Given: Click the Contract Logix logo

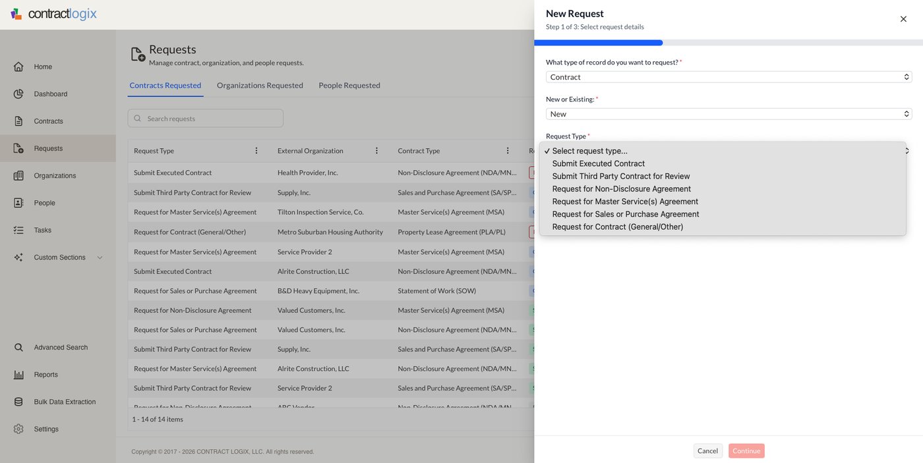Looking at the screenshot, I should [53, 14].
